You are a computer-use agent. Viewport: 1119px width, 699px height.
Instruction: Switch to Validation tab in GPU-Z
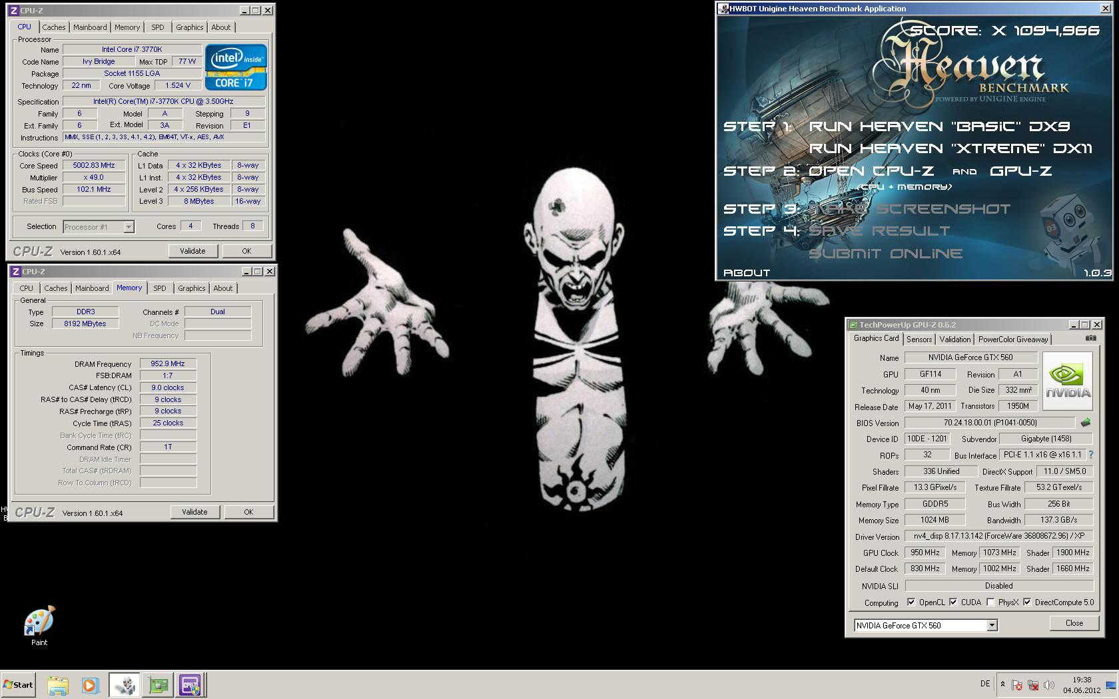click(955, 340)
